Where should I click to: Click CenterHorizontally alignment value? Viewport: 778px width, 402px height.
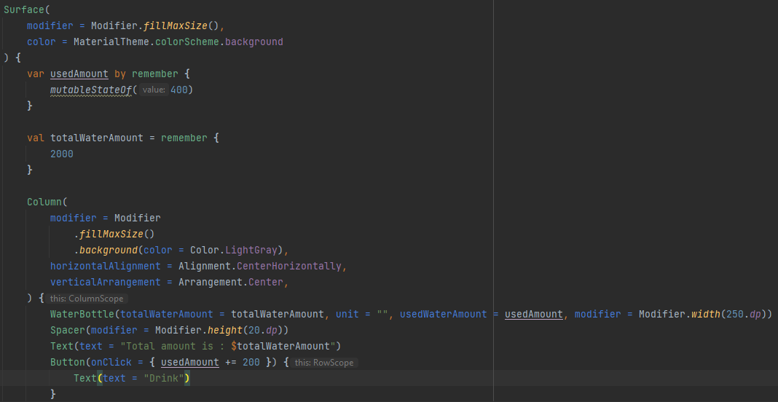point(289,266)
